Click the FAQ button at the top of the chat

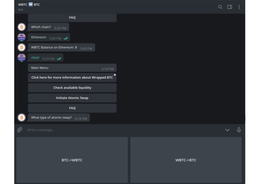coord(72,18)
